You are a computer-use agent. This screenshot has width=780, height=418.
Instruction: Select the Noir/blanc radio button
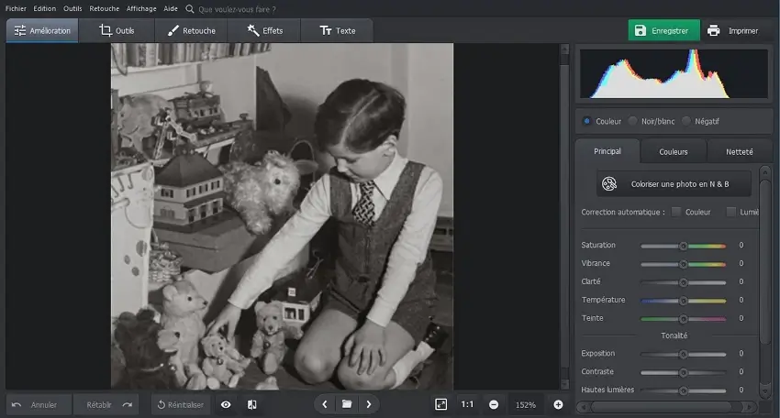click(x=633, y=121)
